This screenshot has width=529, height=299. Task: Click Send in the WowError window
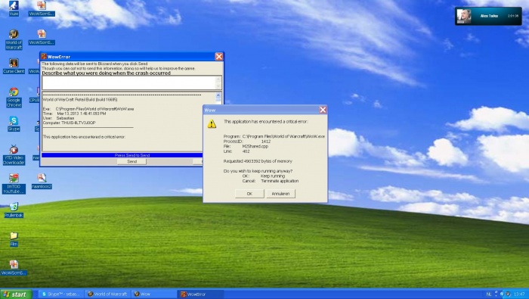point(131,161)
